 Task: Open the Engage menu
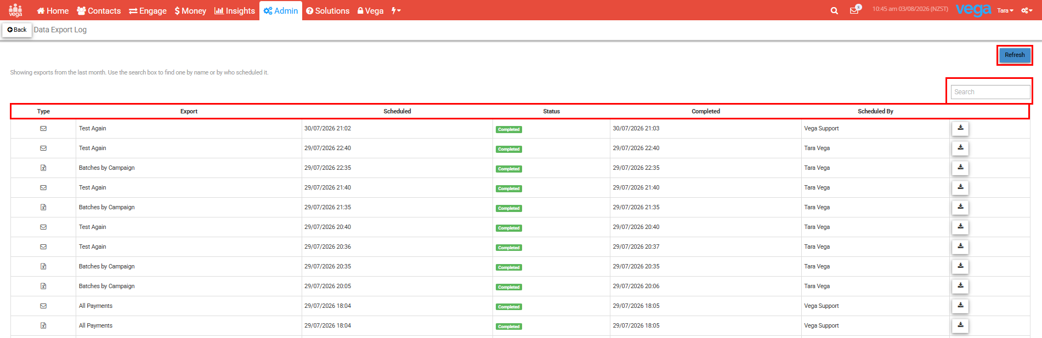(148, 10)
